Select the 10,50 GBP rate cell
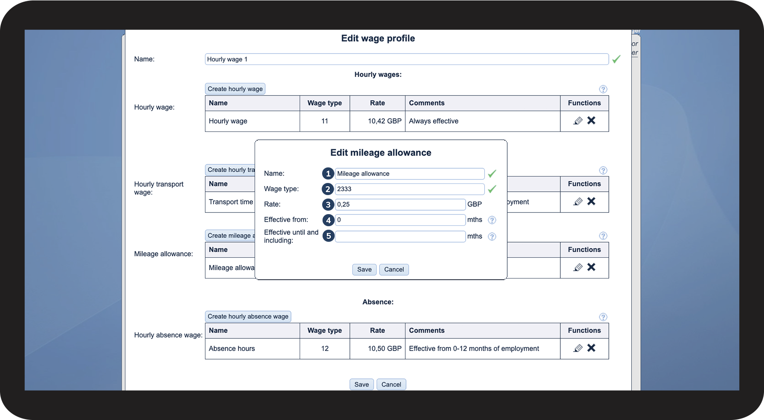 coord(377,349)
